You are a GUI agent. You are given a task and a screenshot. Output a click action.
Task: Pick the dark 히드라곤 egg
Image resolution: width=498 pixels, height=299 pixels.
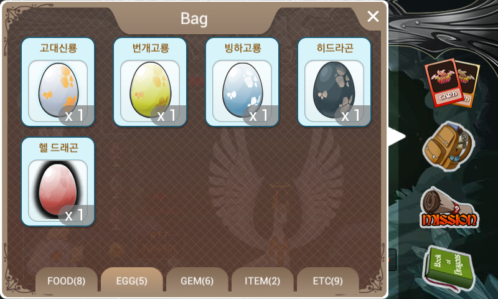[334, 82]
